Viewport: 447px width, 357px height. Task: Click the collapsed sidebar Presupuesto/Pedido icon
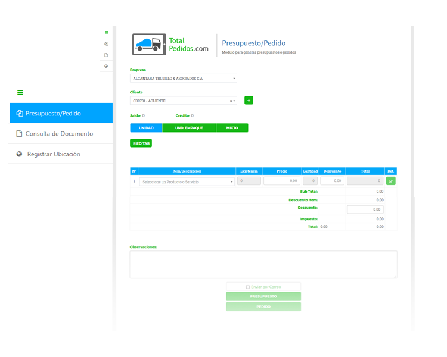coord(106,43)
